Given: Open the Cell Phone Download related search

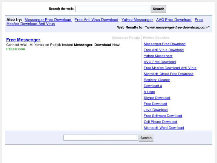Looking at the screenshot, I should point(160,122).
